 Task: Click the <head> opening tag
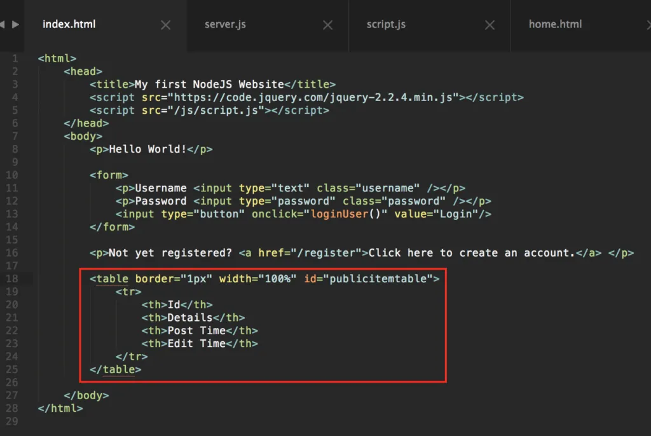83,71
